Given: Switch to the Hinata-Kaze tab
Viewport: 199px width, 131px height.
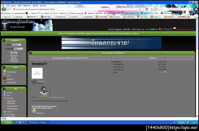Looking at the screenshot, I should click(61, 17).
